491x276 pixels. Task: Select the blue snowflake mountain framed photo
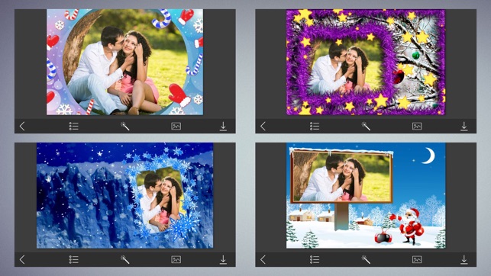coord(125,195)
